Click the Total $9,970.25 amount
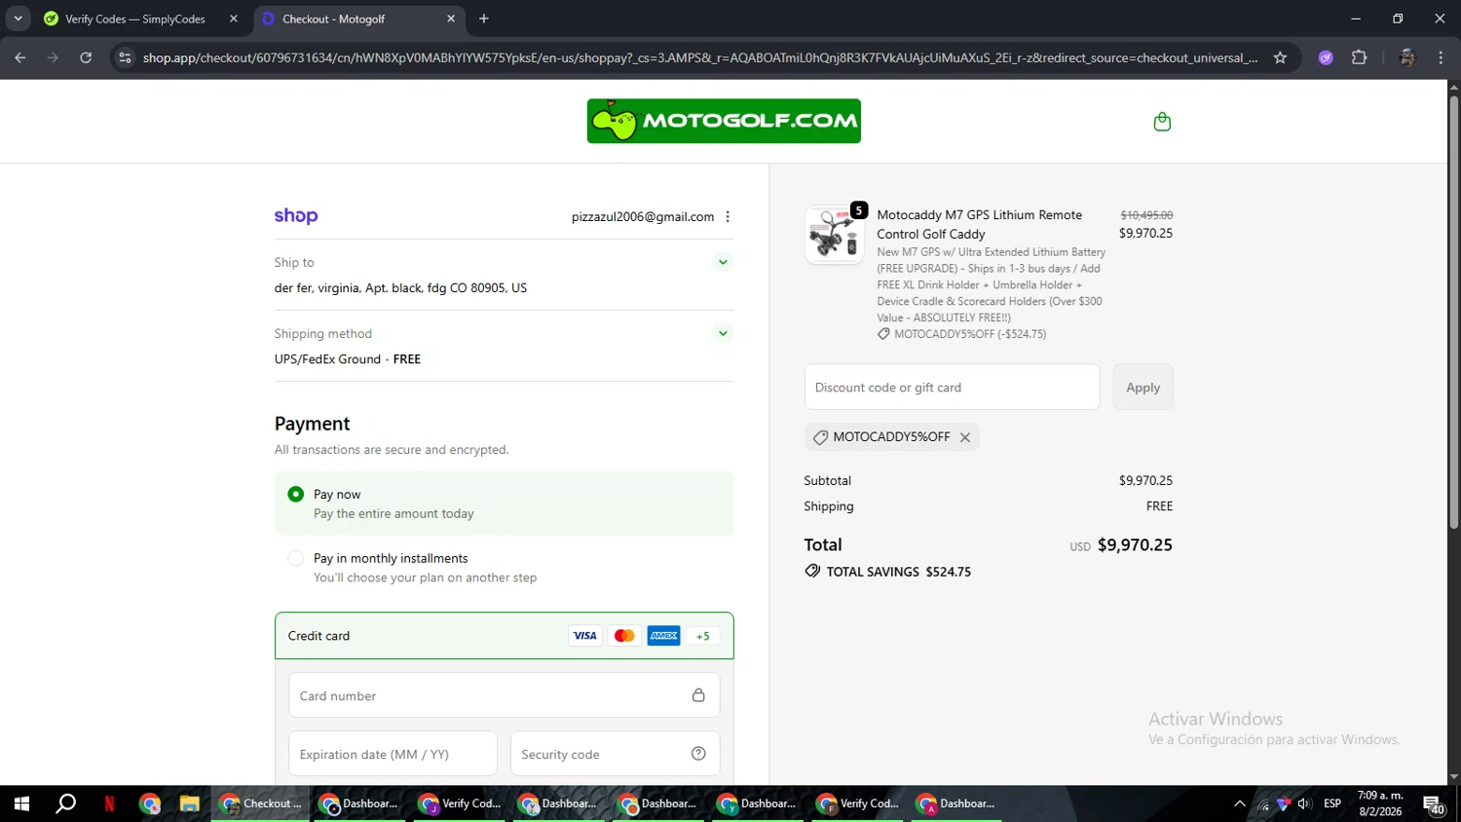This screenshot has width=1461, height=822. (x=1135, y=545)
